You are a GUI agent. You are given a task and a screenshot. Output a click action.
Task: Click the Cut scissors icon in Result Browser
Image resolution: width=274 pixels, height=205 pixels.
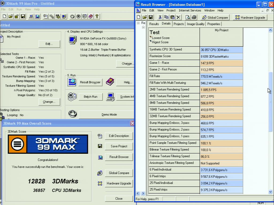(160, 17)
